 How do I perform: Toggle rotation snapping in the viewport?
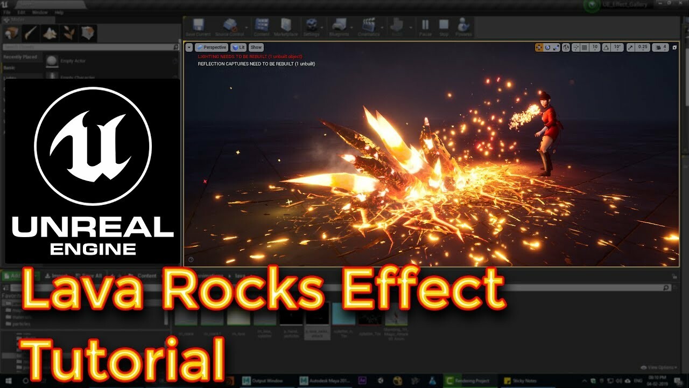607,47
